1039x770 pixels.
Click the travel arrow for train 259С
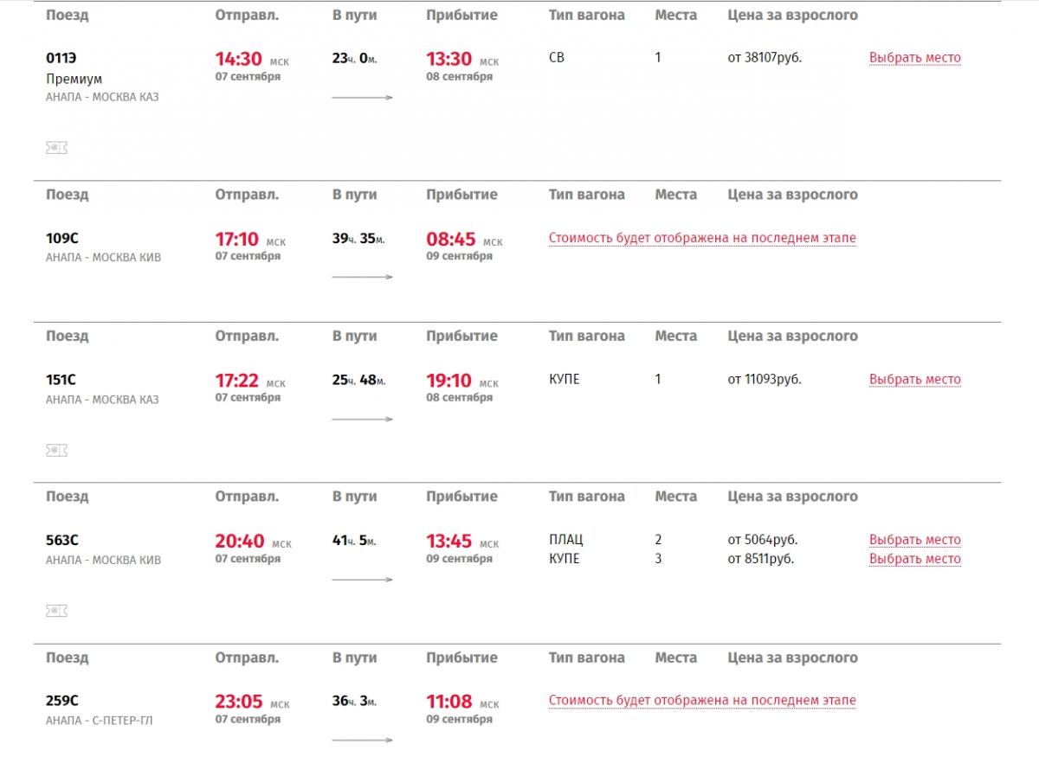[363, 740]
